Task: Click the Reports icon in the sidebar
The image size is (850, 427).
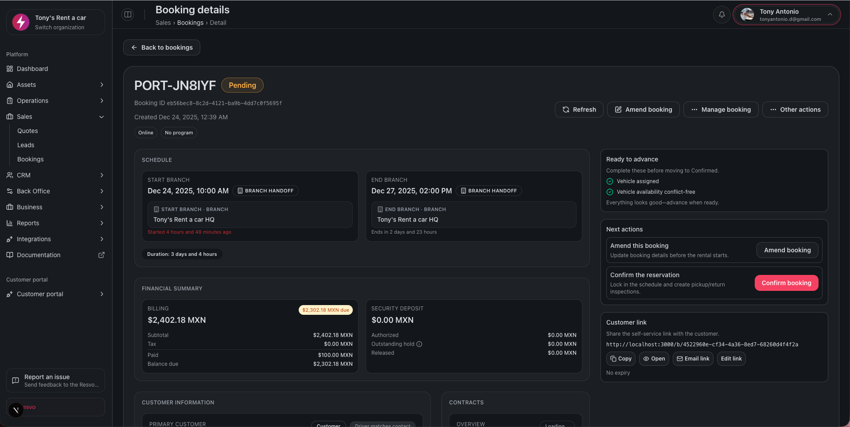Action: [x=10, y=223]
